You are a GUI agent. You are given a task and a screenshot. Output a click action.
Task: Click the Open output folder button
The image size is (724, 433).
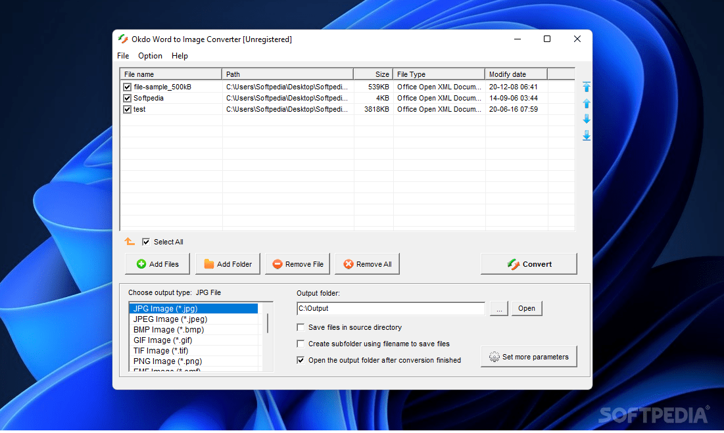coord(526,309)
